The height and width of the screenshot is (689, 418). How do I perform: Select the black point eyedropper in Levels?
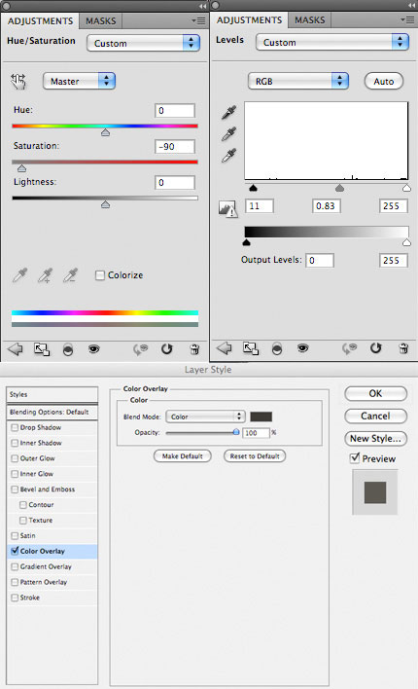point(228,113)
